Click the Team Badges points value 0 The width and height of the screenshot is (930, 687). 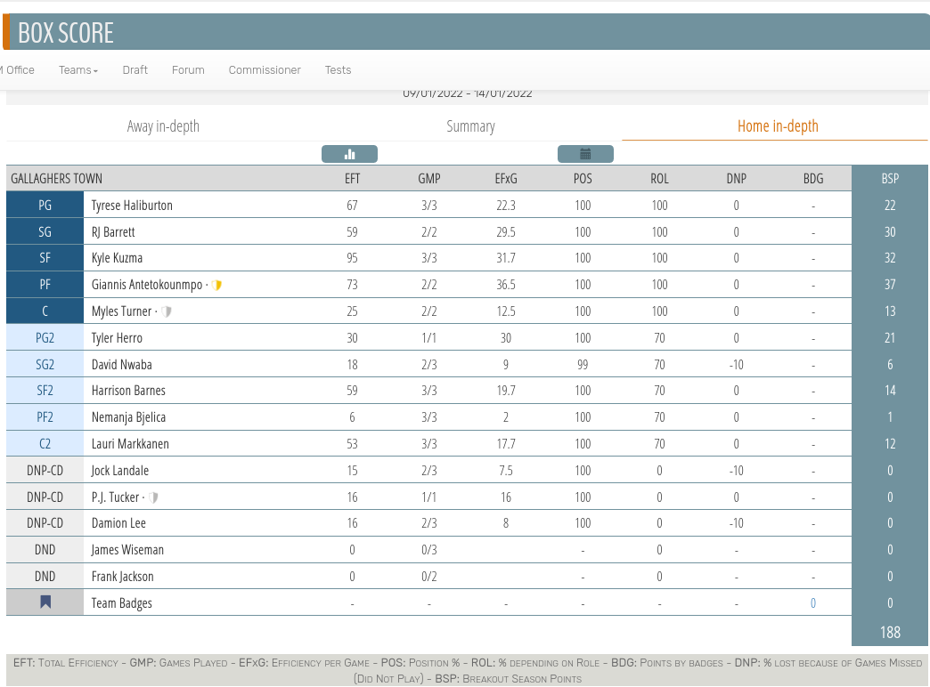813,603
